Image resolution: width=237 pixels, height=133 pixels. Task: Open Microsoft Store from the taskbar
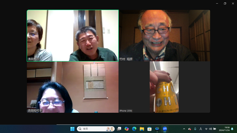[x=150, y=129]
